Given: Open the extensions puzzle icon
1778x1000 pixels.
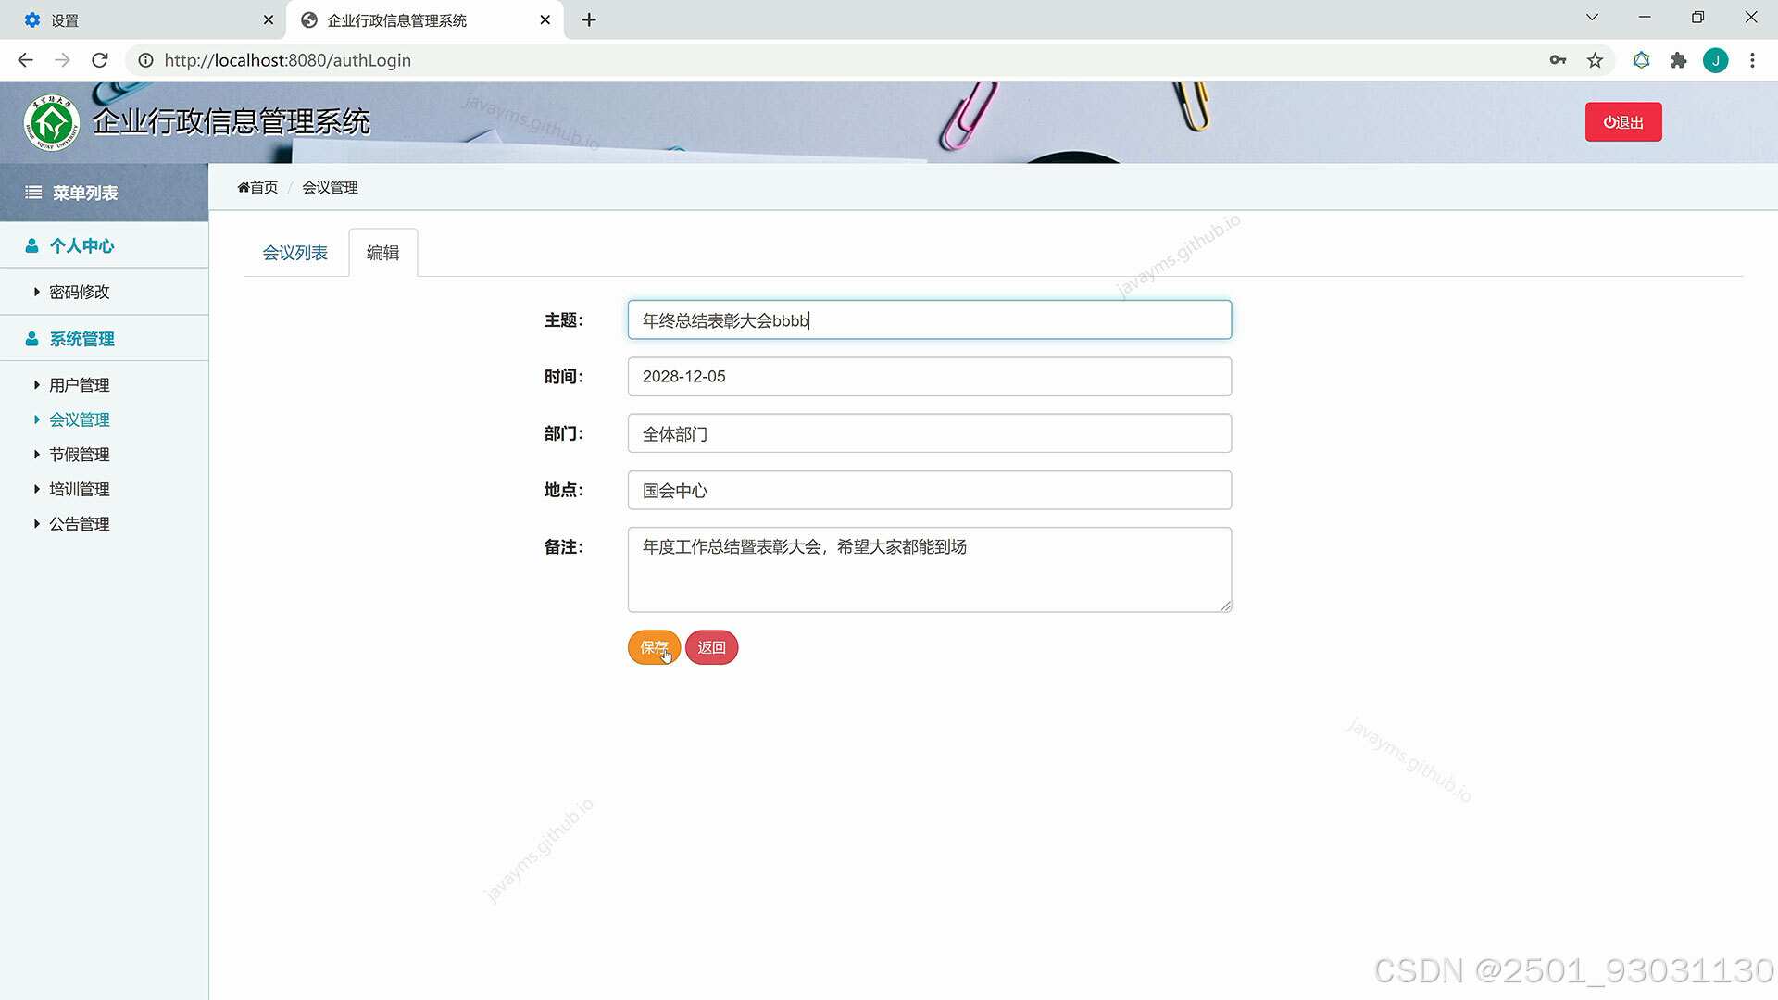Looking at the screenshot, I should (1678, 60).
